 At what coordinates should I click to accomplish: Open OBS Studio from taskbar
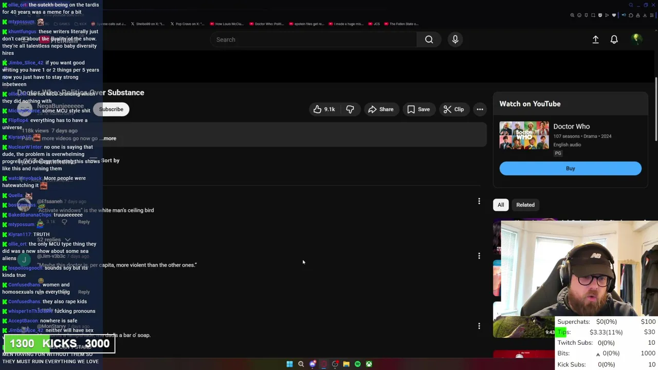(x=335, y=364)
